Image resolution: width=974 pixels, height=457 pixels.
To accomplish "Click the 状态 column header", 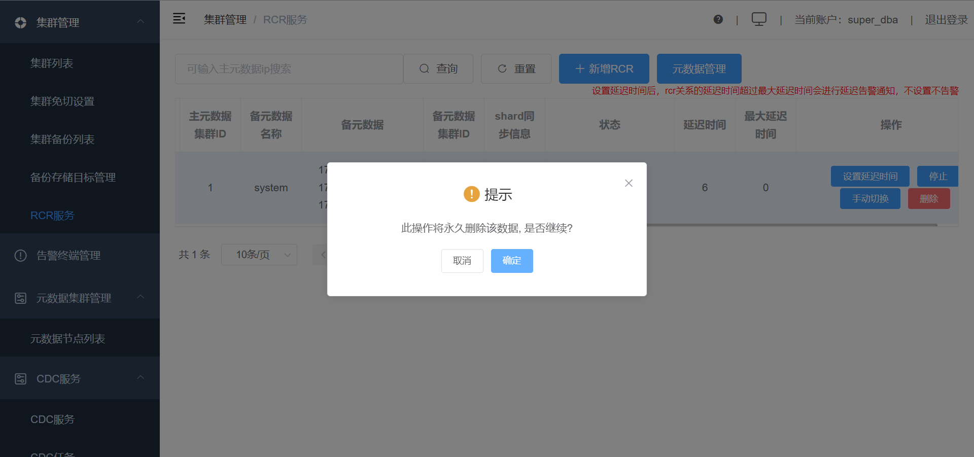I will coord(609,125).
